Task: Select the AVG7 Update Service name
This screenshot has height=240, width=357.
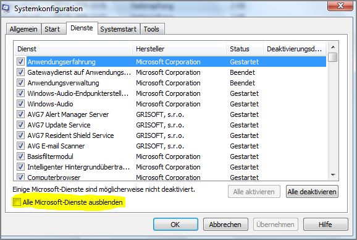Action: coord(59,125)
